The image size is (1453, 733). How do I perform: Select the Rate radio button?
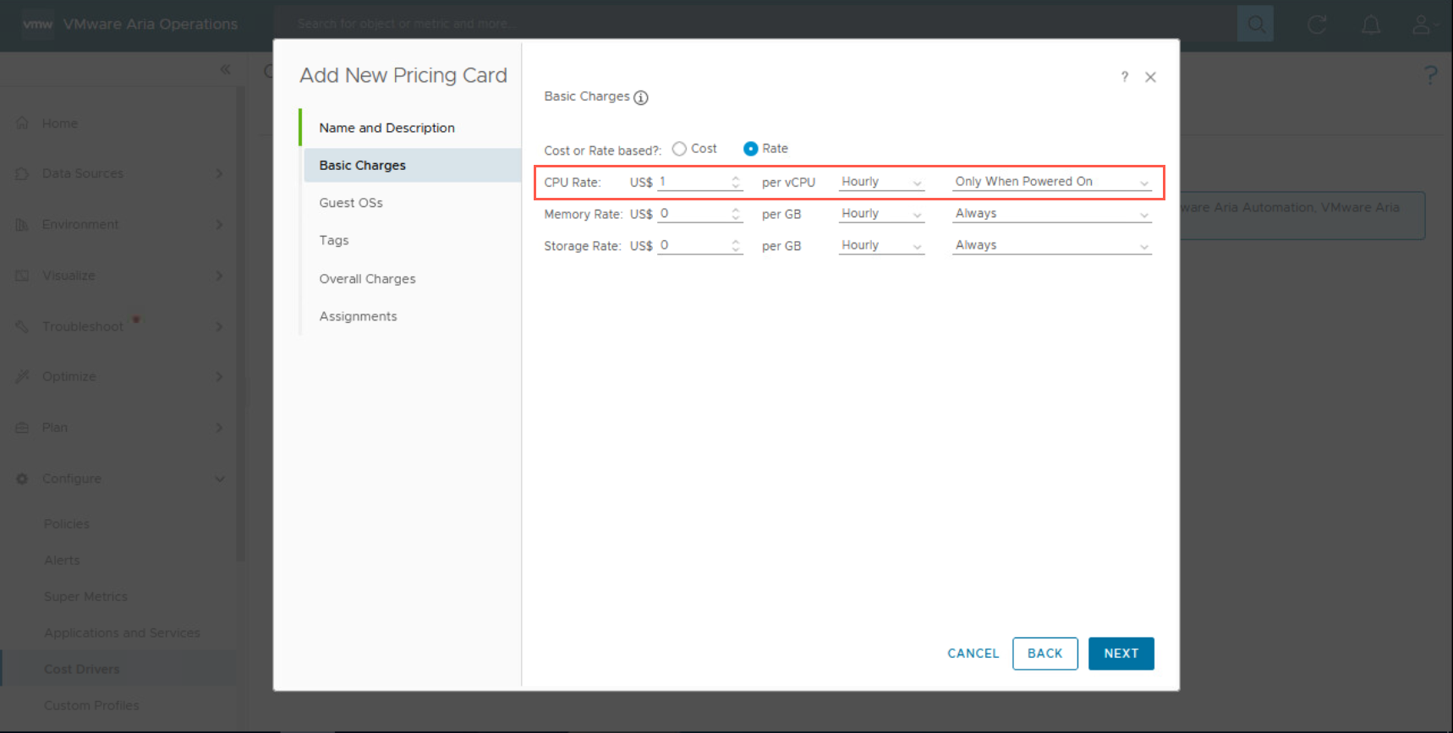[x=750, y=149]
